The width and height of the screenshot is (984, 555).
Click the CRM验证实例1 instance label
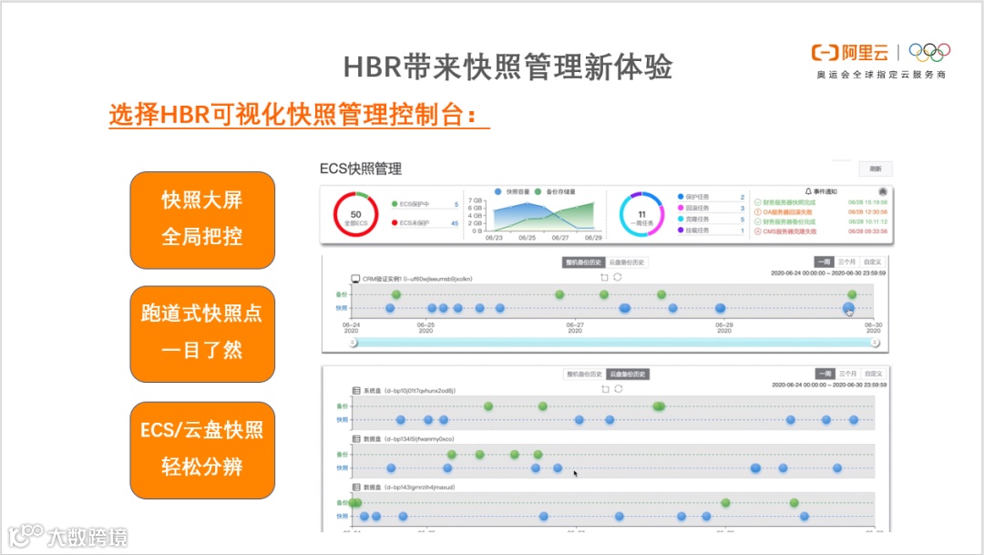pos(417,279)
